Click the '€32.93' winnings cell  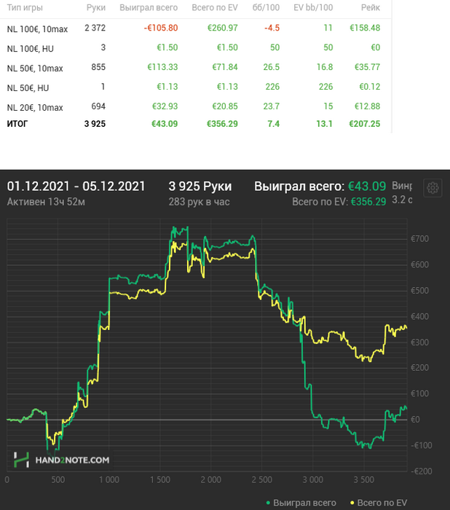click(165, 106)
